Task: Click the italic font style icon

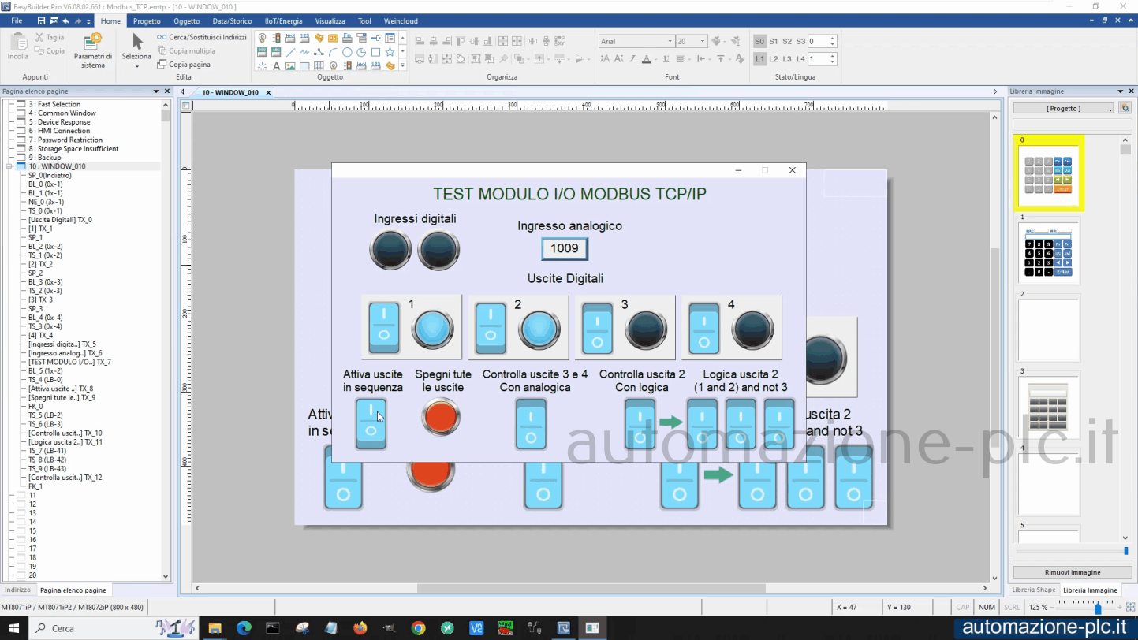Action: (x=632, y=58)
